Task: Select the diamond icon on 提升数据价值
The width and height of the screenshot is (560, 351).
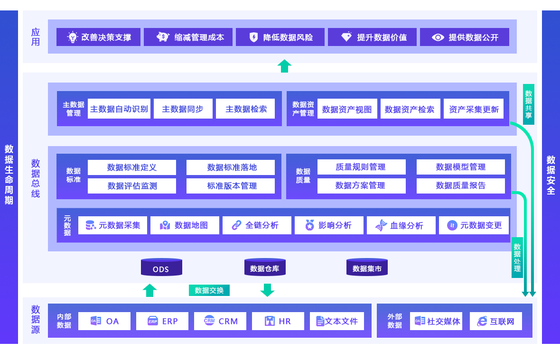Action: [x=347, y=37]
